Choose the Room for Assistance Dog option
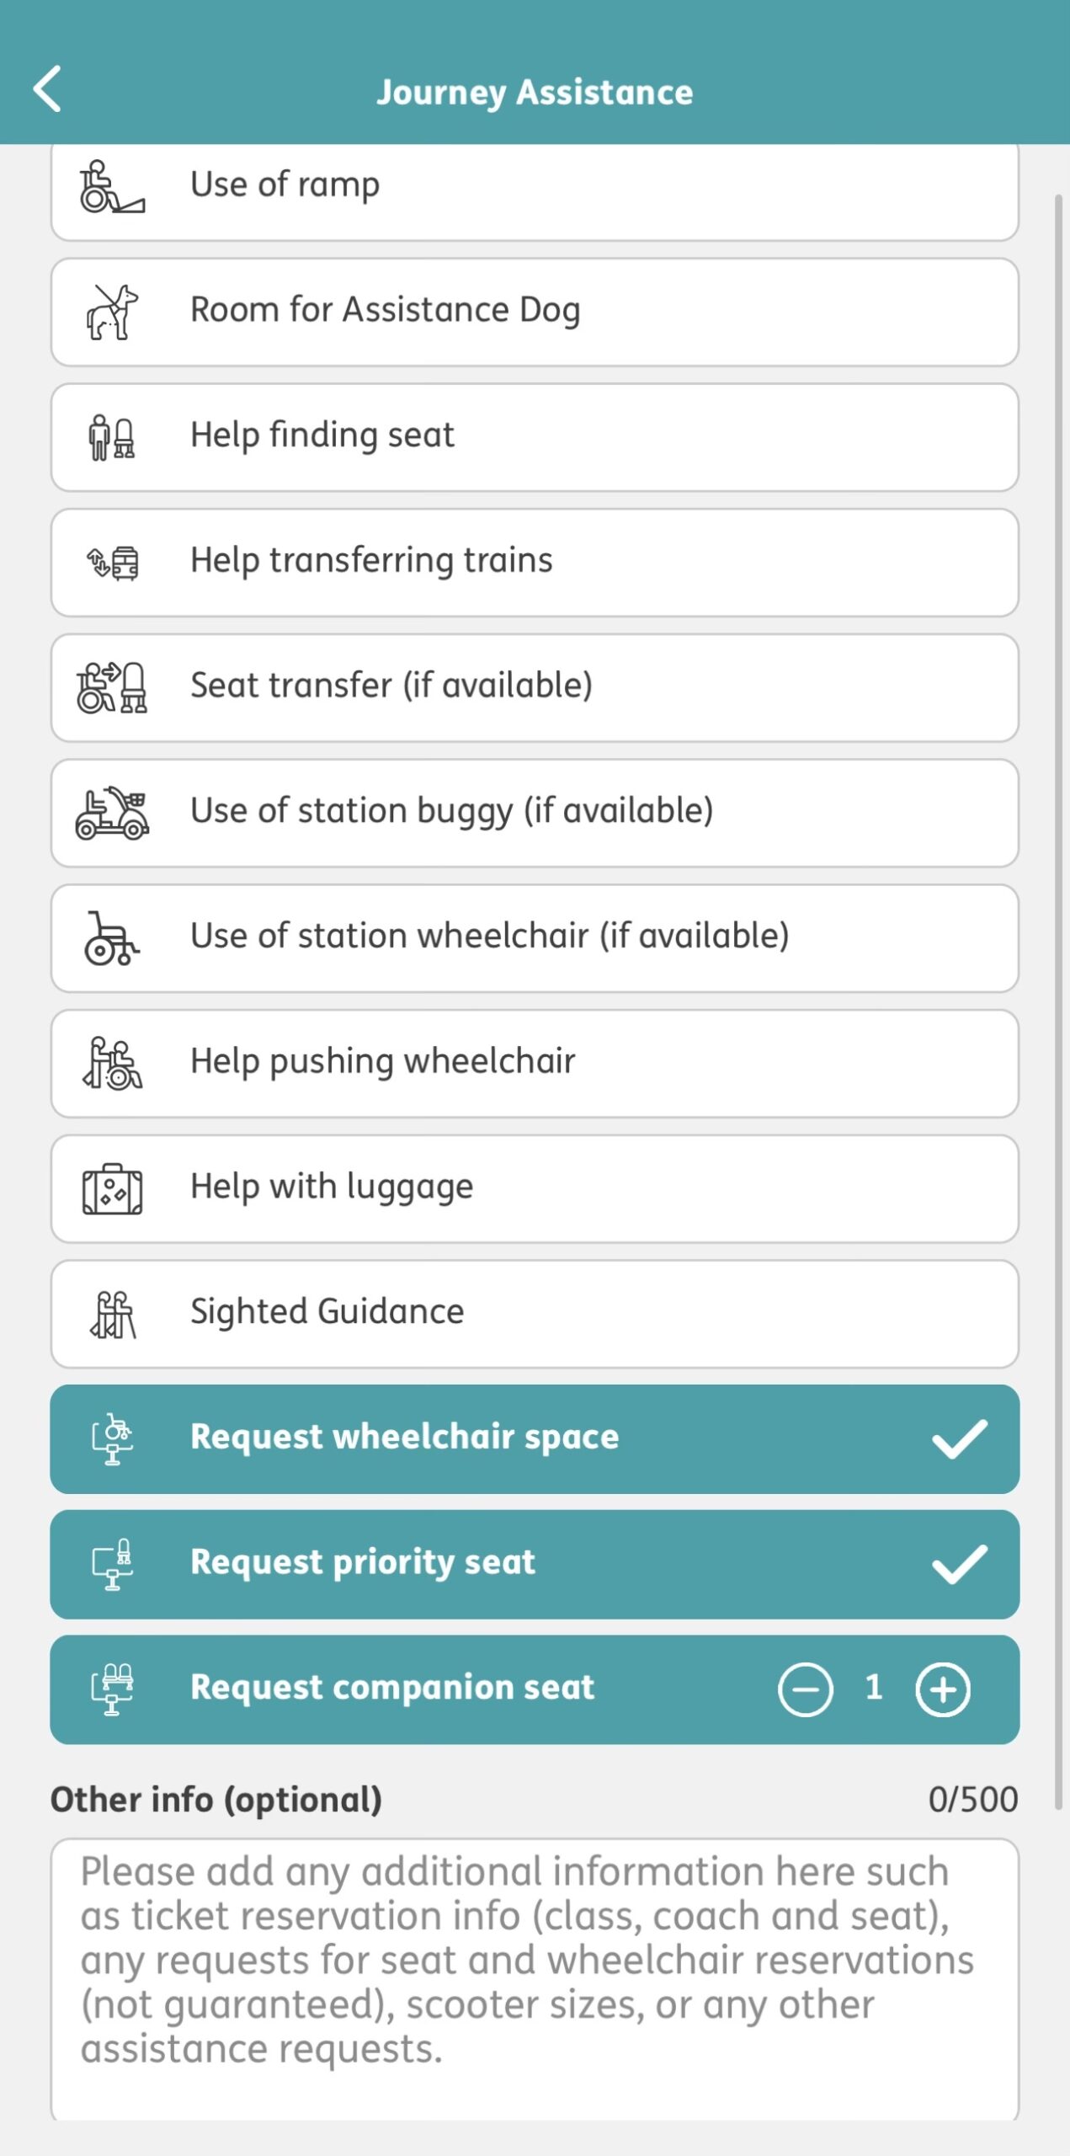The image size is (1070, 2156). pyautogui.click(x=535, y=312)
